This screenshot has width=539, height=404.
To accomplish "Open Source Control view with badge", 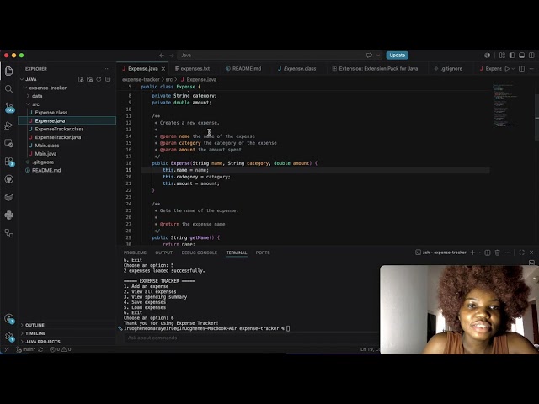I will (x=9, y=107).
